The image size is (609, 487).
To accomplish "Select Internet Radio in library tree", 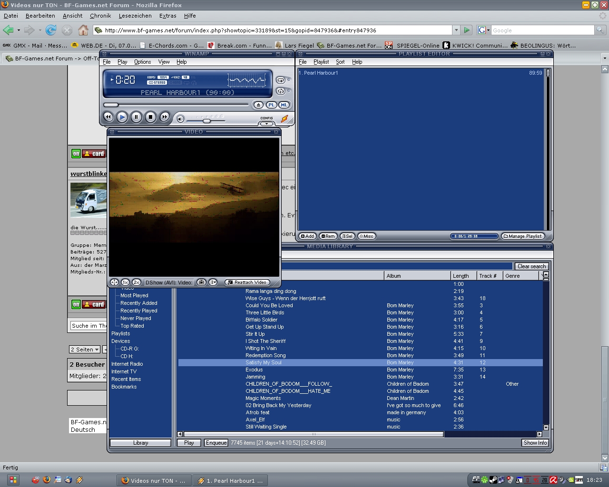I will [127, 364].
